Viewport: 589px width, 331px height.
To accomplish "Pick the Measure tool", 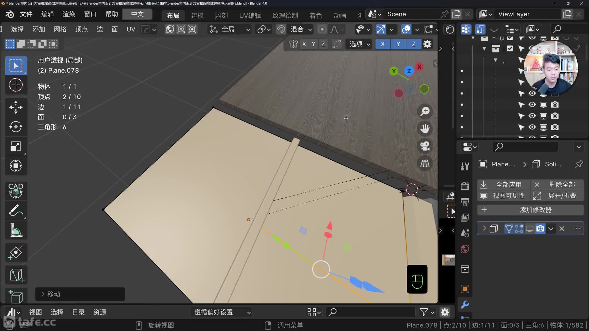I will (x=16, y=230).
